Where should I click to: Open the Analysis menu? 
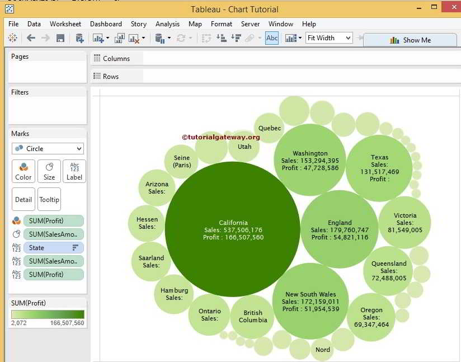[x=167, y=24]
